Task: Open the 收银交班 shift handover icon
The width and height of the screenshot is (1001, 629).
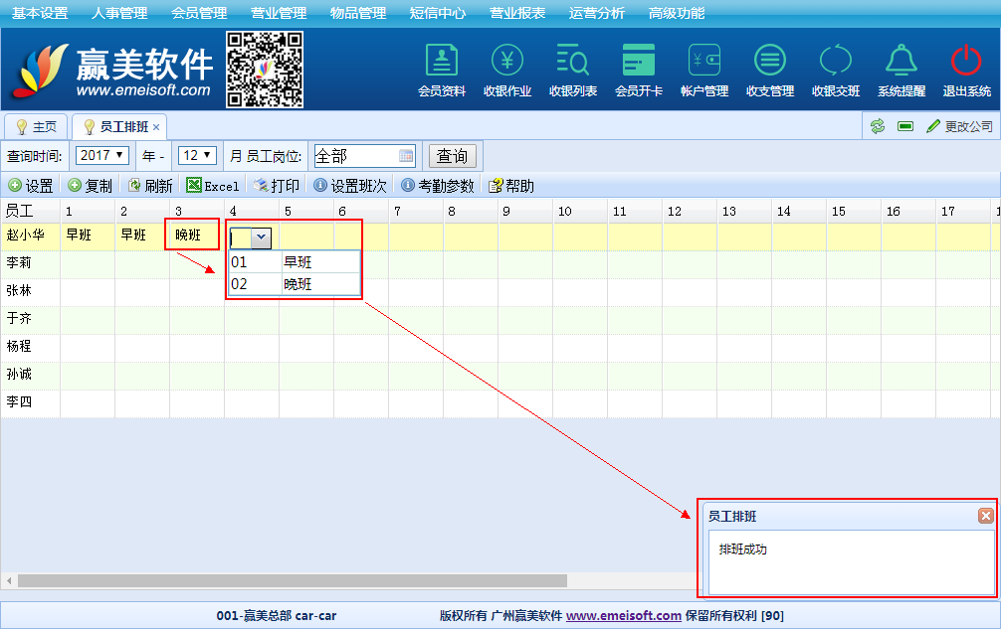Action: (836, 62)
